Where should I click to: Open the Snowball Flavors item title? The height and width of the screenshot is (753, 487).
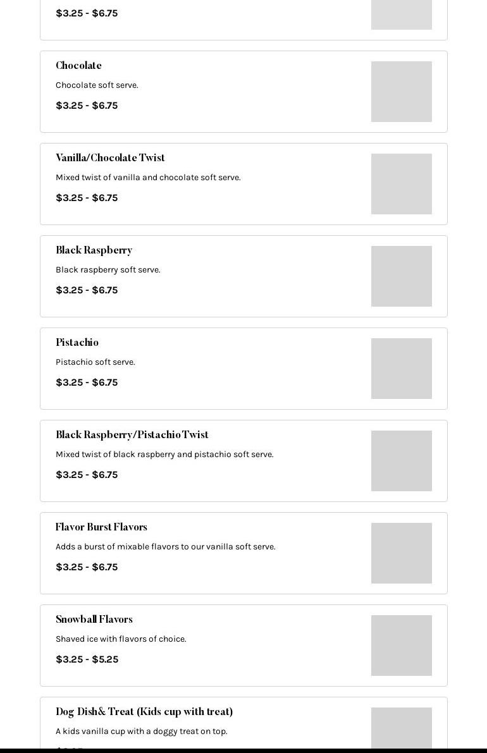pyautogui.click(x=94, y=619)
